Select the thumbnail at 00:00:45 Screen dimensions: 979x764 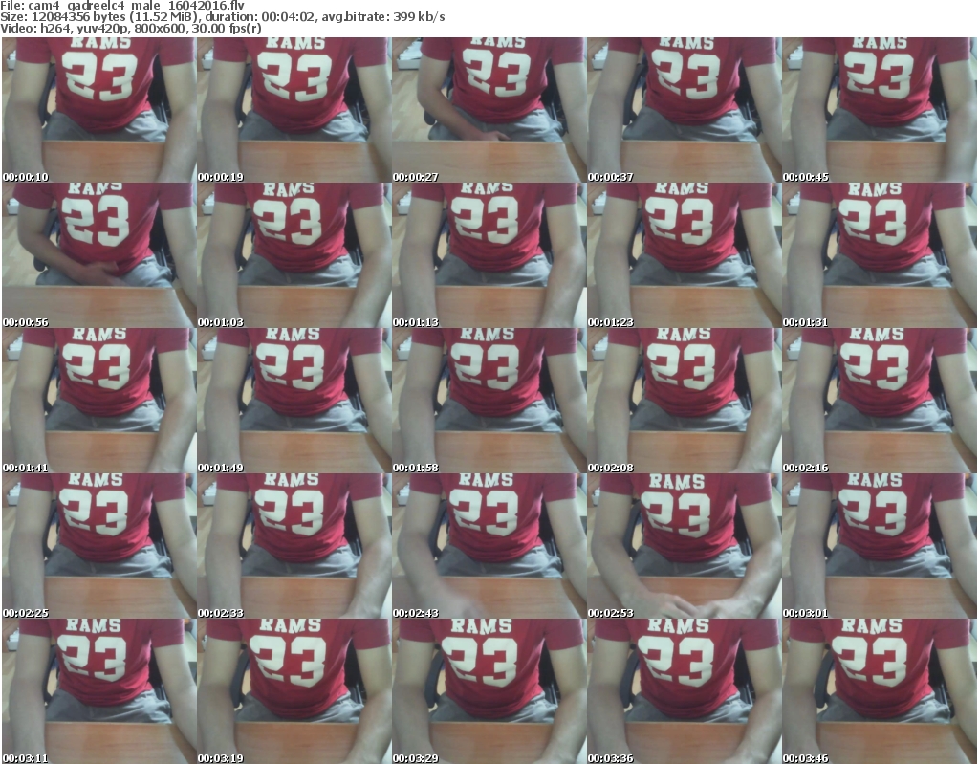coord(880,110)
